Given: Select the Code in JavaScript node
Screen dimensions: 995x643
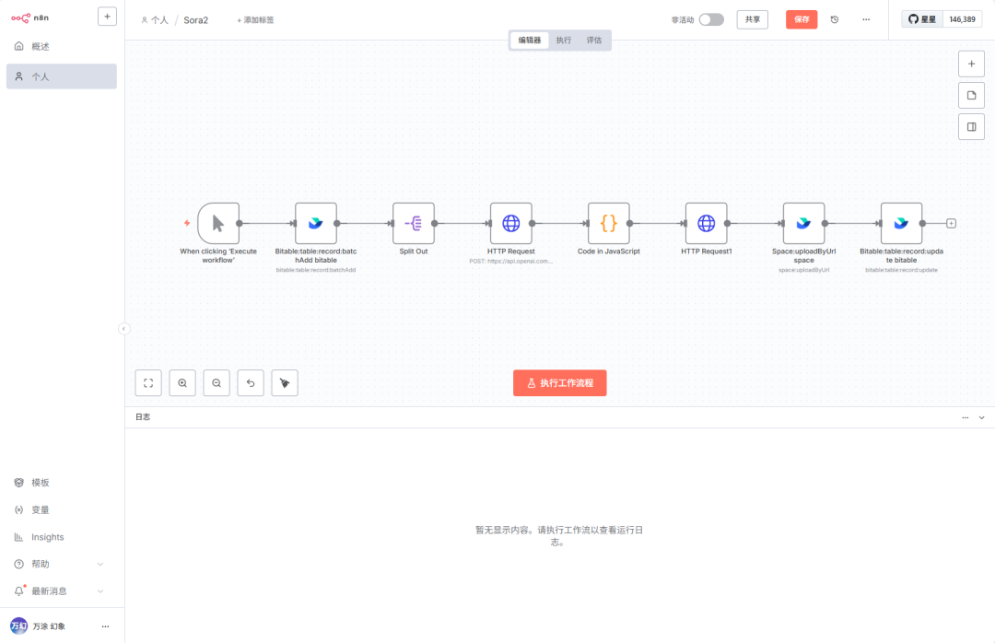Looking at the screenshot, I should pos(608,223).
